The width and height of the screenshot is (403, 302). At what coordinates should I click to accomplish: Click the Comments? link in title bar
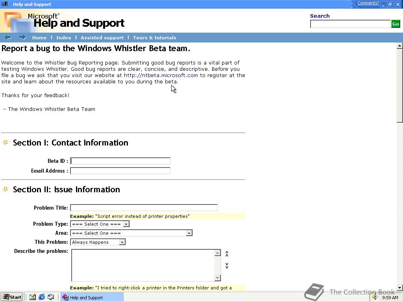point(368,3)
